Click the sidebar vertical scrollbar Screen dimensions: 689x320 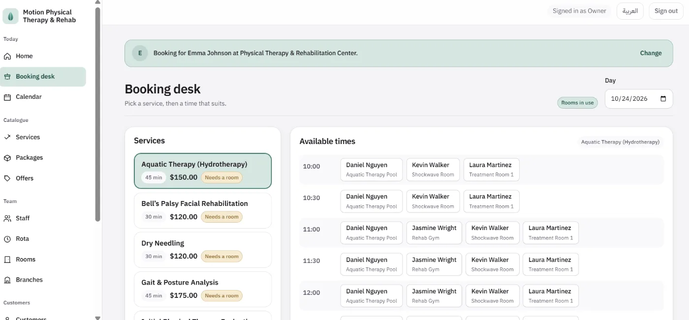pos(98,114)
